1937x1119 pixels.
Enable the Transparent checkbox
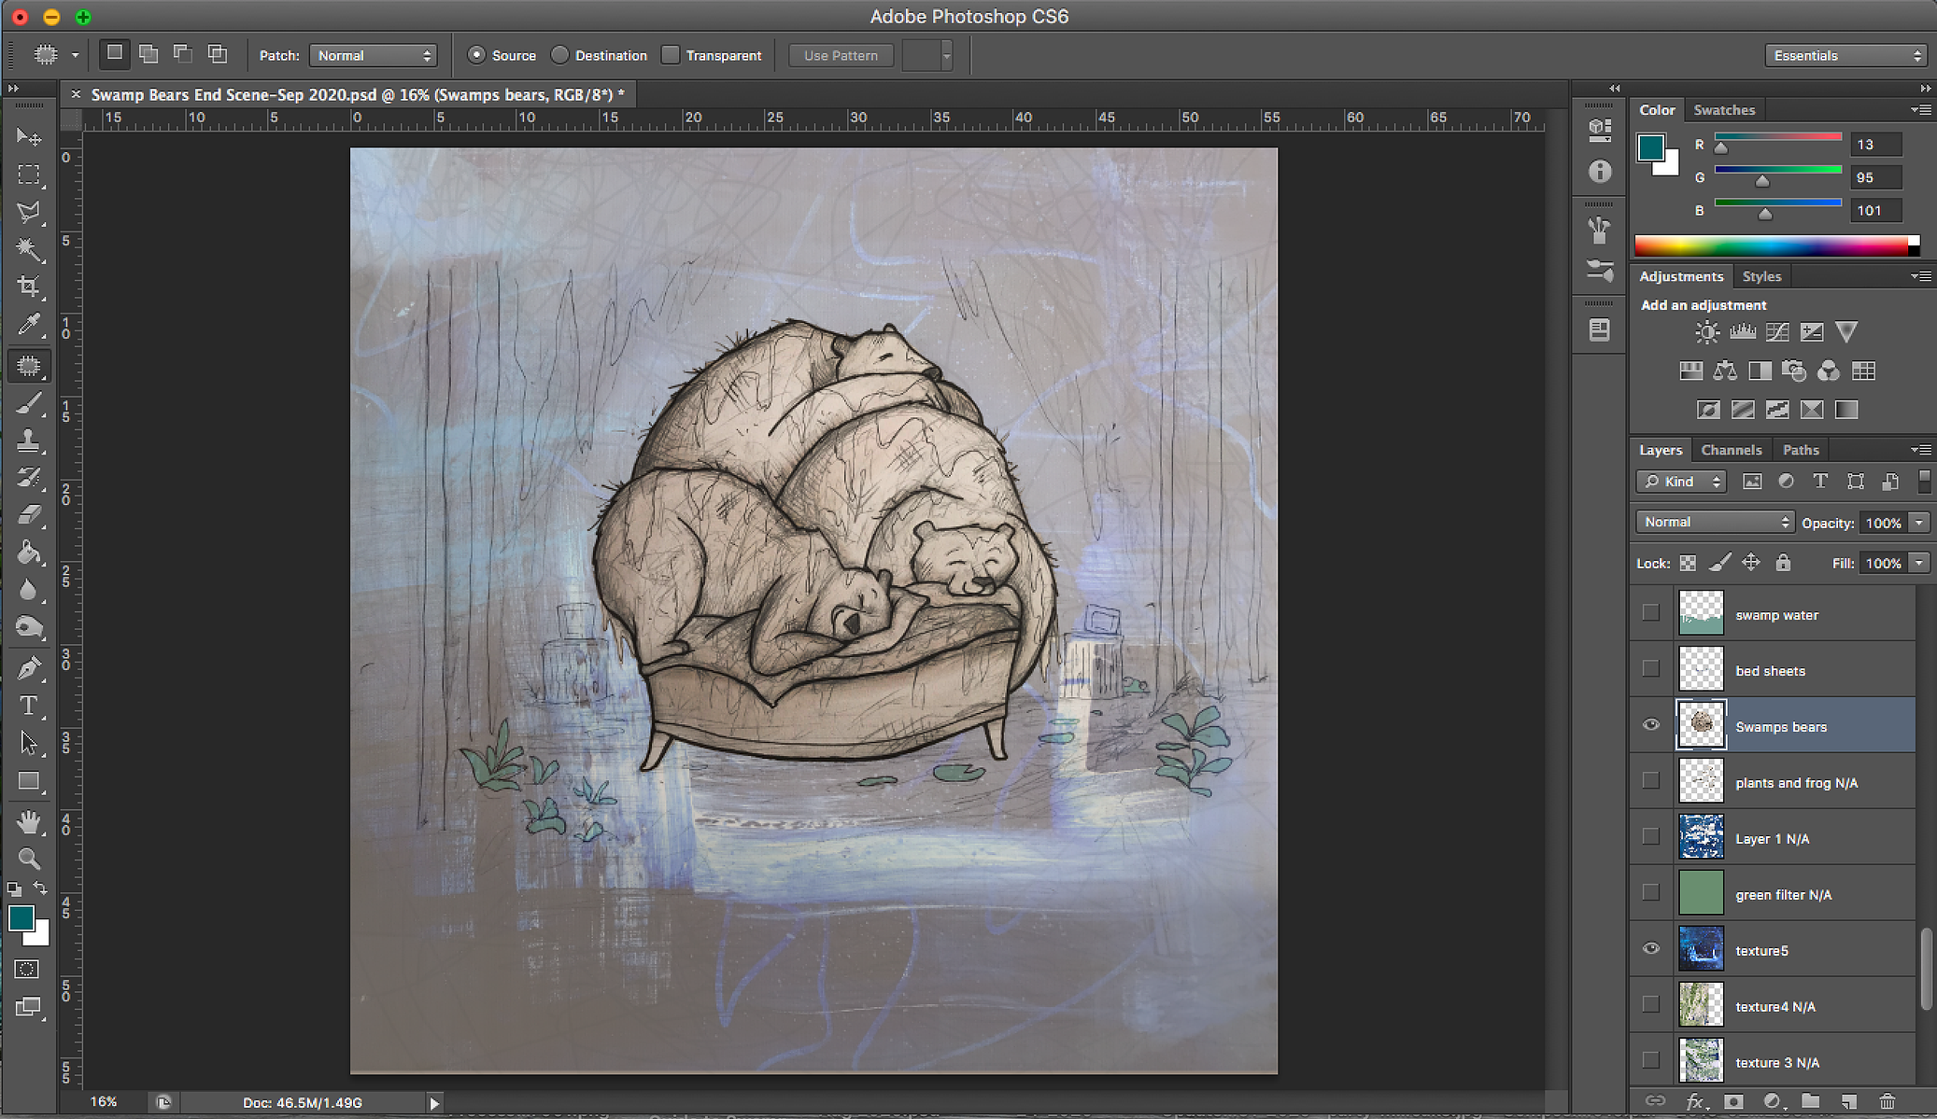(670, 55)
